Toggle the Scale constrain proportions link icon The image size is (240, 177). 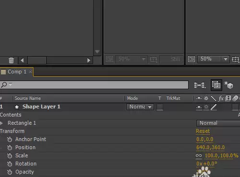click(199, 155)
